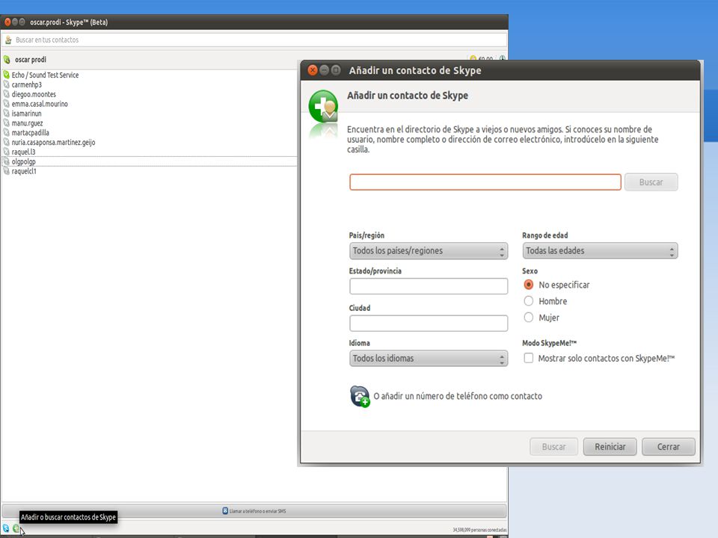Enable Mostrar solo contactos con SkypeMe!
The image size is (718, 538).
(529, 358)
